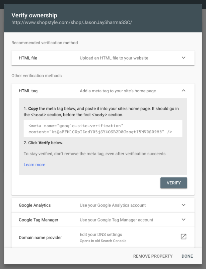The image size is (206, 269).
Task: Click the HTML tag method label
Action: (x=28, y=91)
